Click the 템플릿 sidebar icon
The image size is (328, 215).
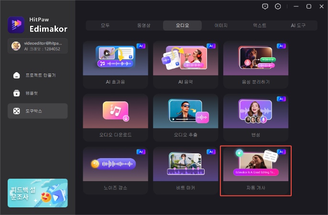pos(16,93)
